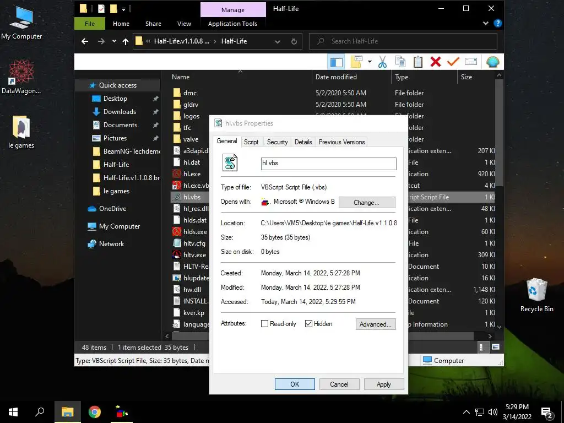Select OneDrive in the navigation pane
Screen dimensions: 564x423
click(112, 209)
